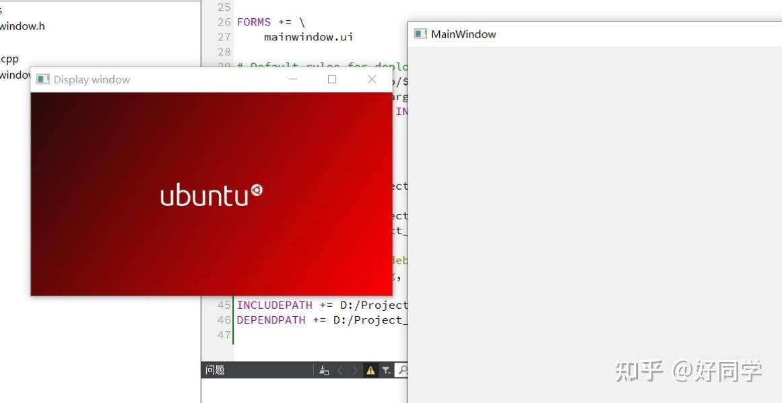Minimize the Display window
782x403 pixels.
click(293, 79)
